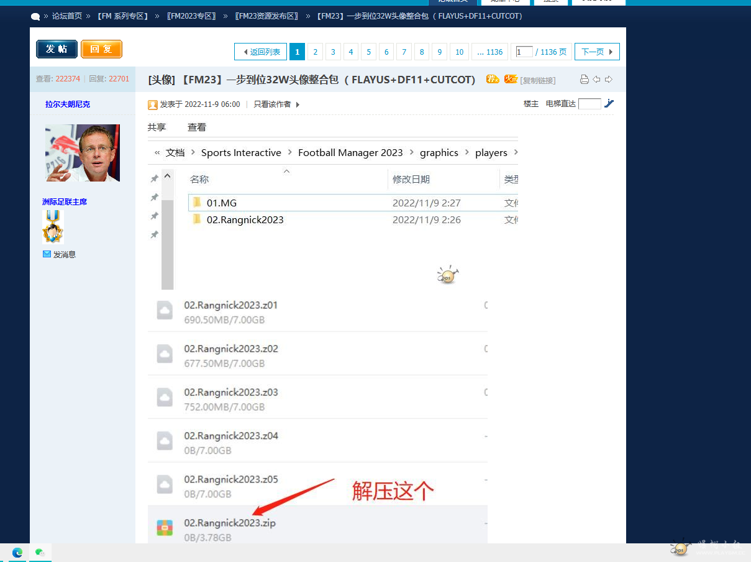Click the 01.MG folder icon
The height and width of the screenshot is (562, 751).
[x=196, y=203]
